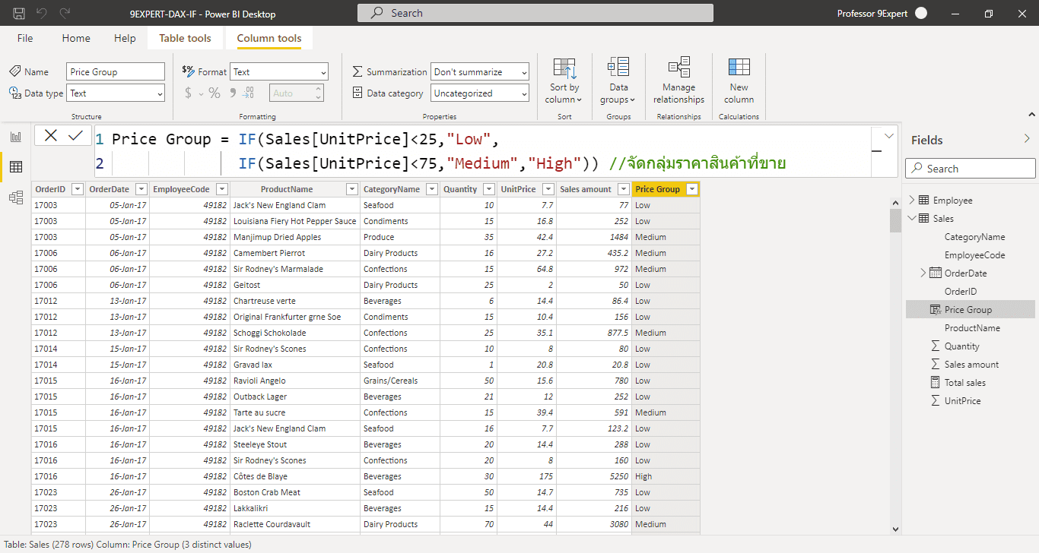The width and height of the screenshot is (1039, 553).
Task: Open the Table tools tab
Action: 185,38
